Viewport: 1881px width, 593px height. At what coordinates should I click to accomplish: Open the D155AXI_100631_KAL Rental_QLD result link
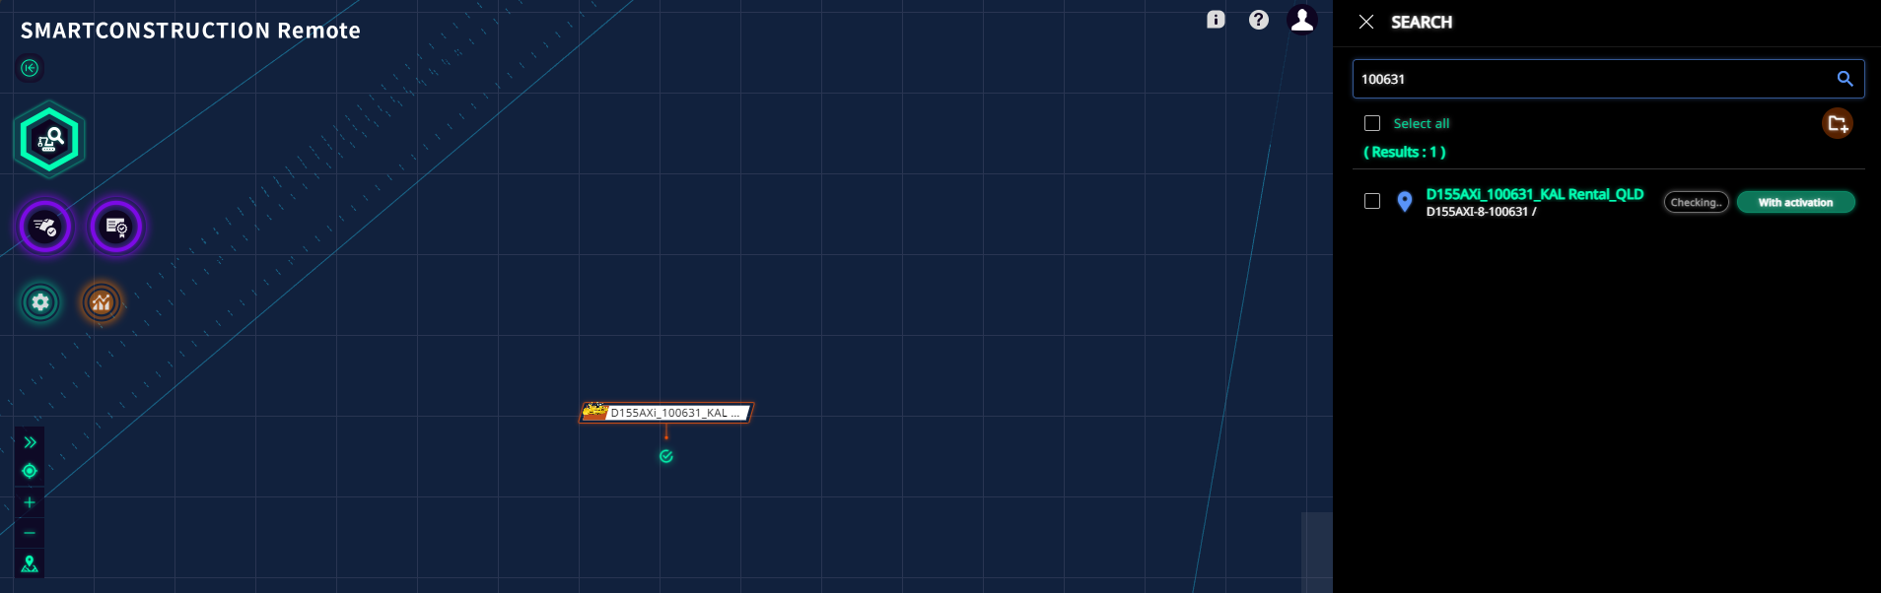tap(1535, 194)
